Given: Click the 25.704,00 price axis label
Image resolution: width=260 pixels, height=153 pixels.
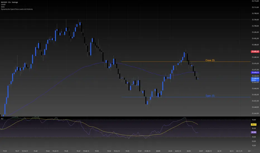Looking at the screenshot, I should pyautogui.click(x=255, y=20).
